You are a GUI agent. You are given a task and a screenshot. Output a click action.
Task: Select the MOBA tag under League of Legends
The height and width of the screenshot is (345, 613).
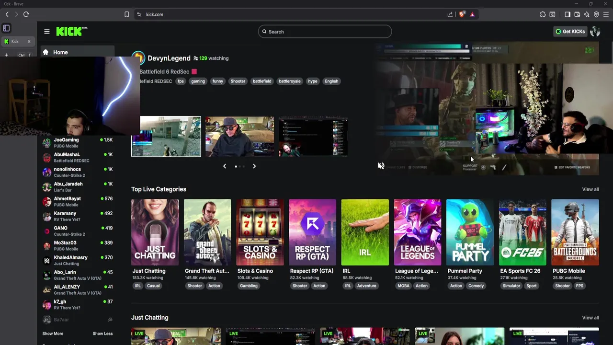click(403, 286)
